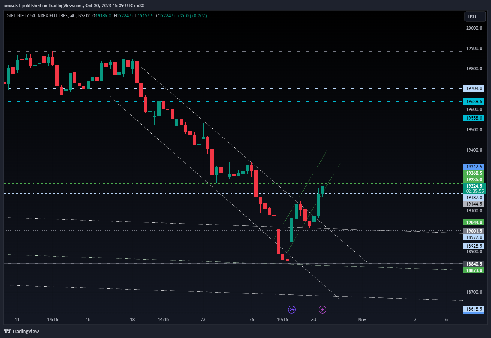Select the 19001.5 price label
Viewport: 491px width, 338px height.
[474, 231]
